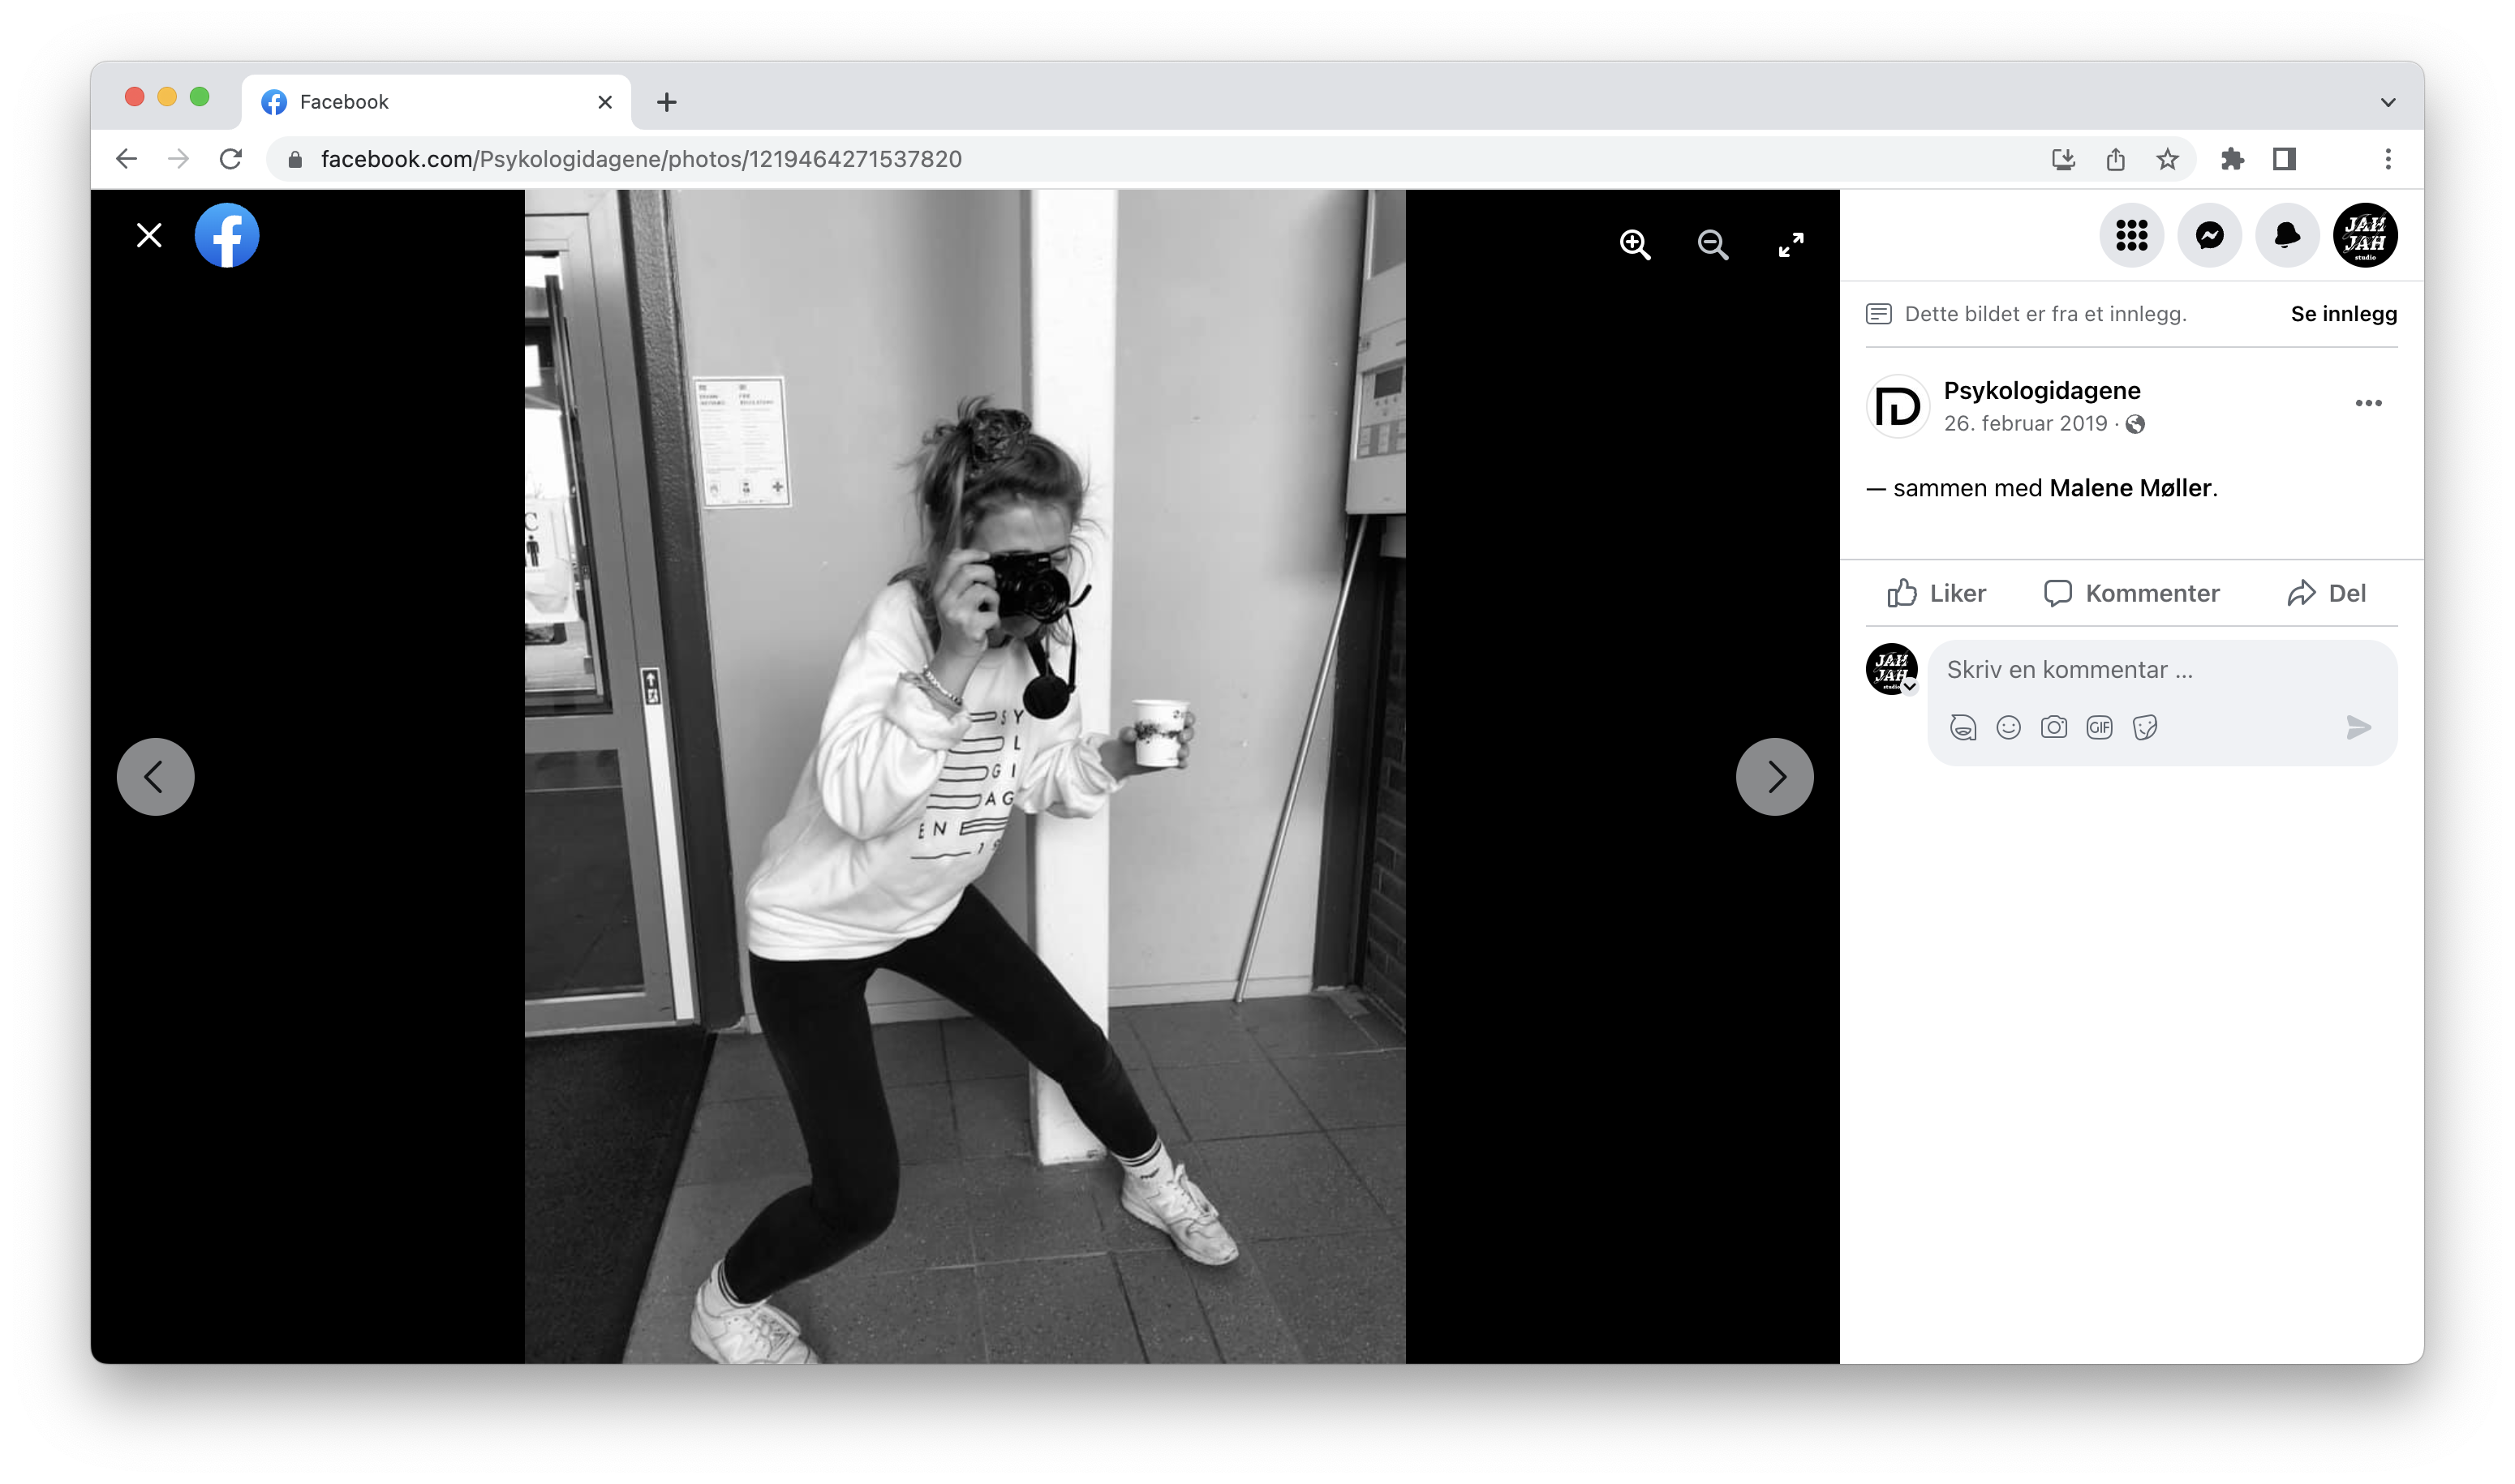Bookmark this page with the star
The width and height of the screenshot is (2515, 1484).
[x=2167, y=159]
